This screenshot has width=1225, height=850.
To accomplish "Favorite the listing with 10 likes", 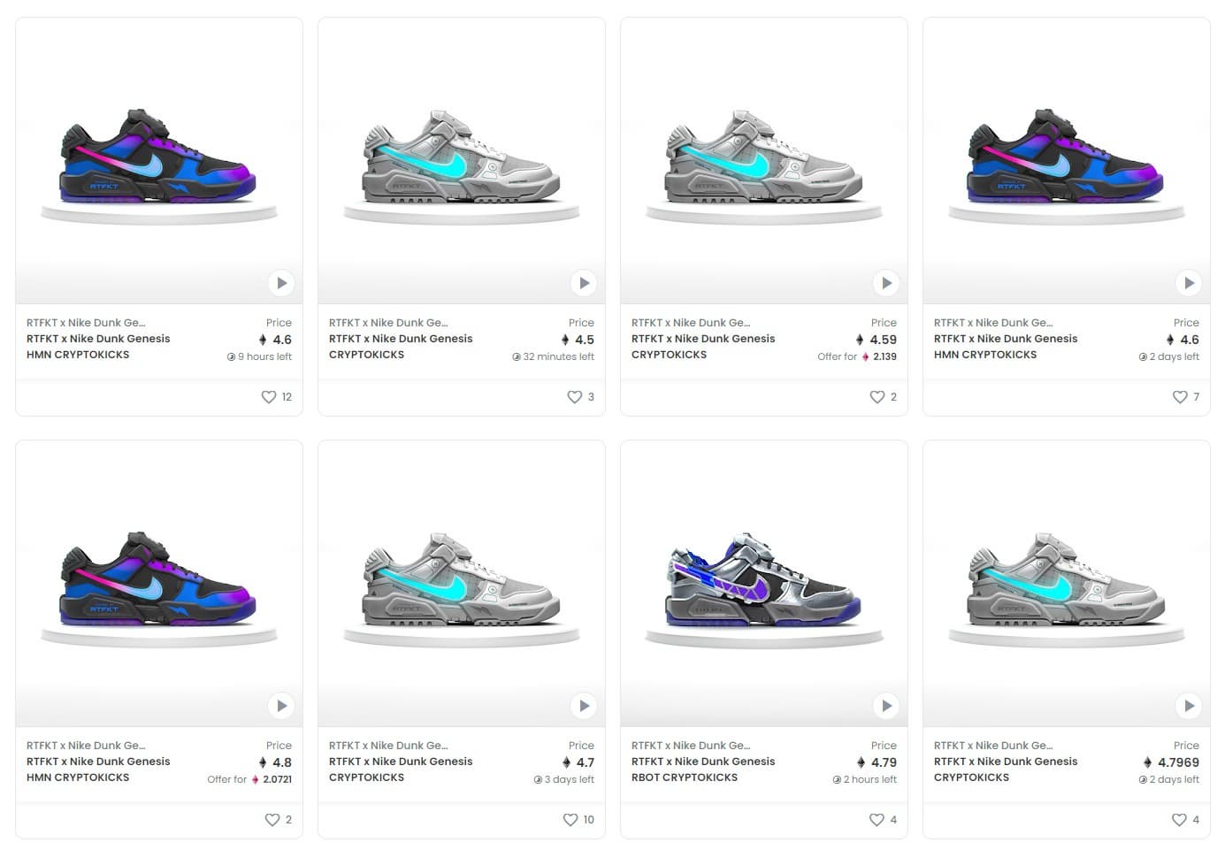I will [571, 820].
